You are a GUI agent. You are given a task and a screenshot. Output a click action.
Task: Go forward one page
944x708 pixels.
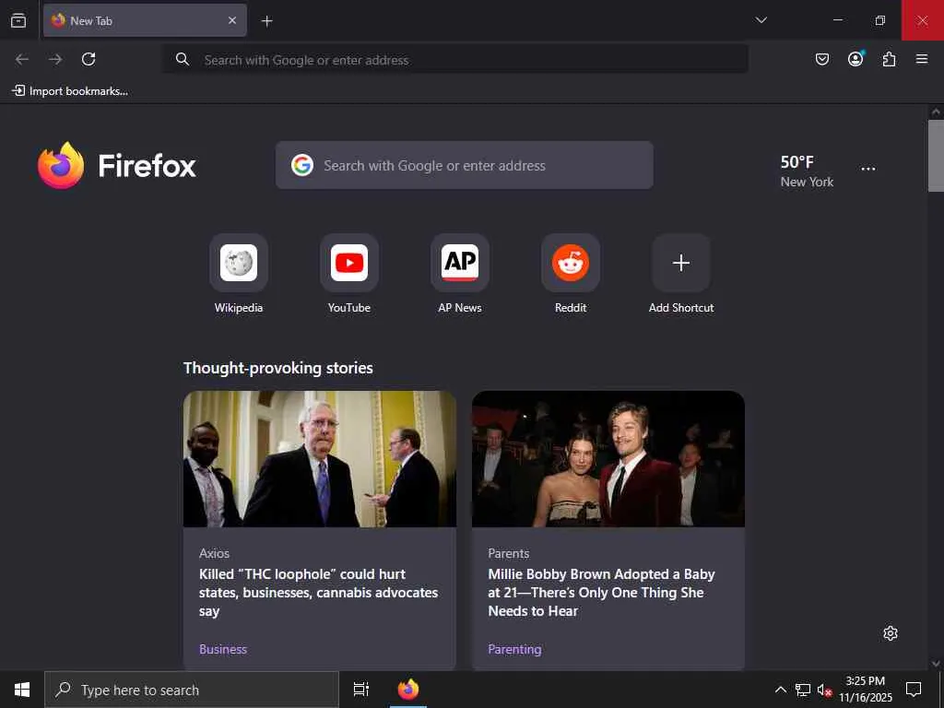[x=55, y=59]
